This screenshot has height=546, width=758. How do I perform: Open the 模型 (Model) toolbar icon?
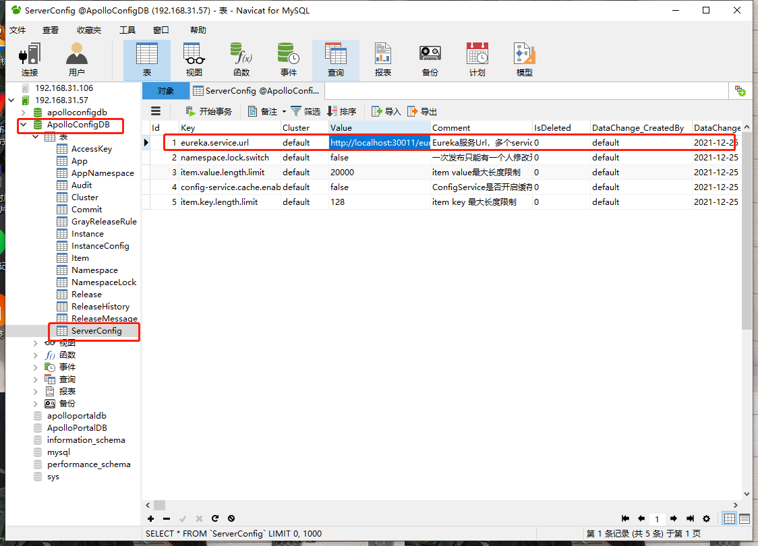pyautogui.click(x=525, y=59)
